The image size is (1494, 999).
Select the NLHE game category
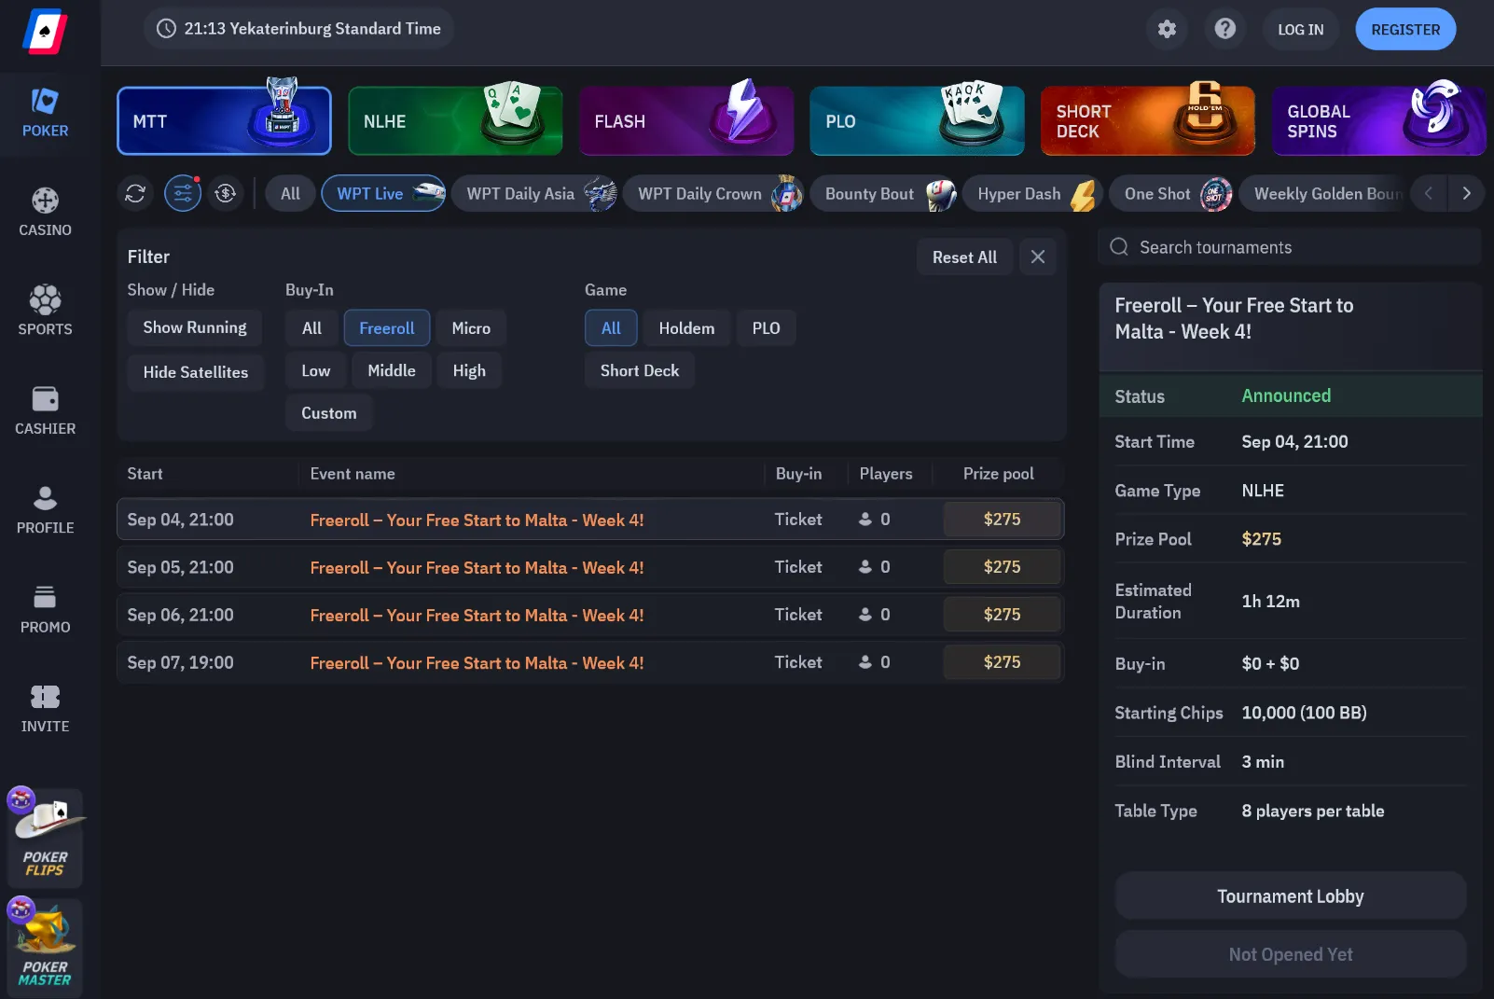point(455,121)
